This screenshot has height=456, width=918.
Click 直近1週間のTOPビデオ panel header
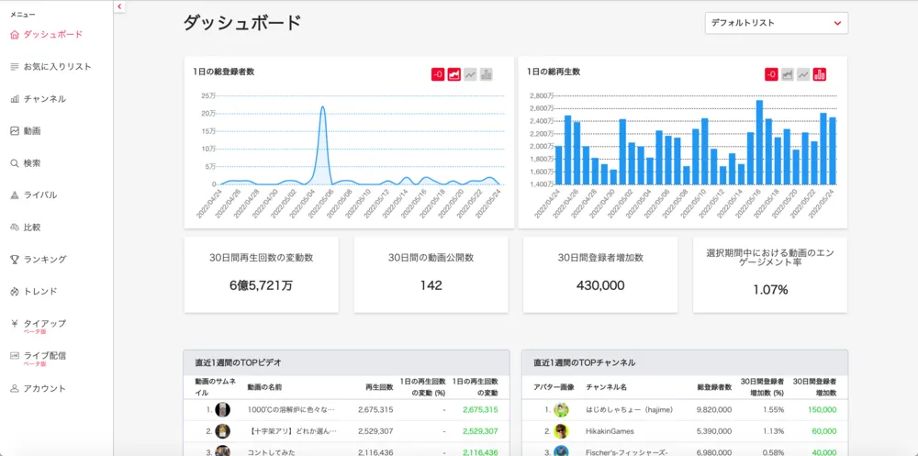pos(347,363)
